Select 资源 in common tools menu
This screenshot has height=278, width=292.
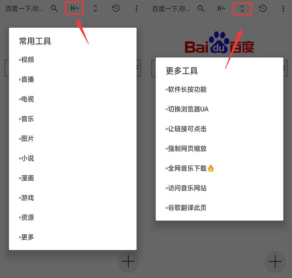tap(27, 217)
